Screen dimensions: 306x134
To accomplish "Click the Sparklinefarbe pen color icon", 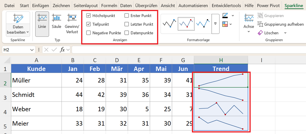I will (225, 15).
